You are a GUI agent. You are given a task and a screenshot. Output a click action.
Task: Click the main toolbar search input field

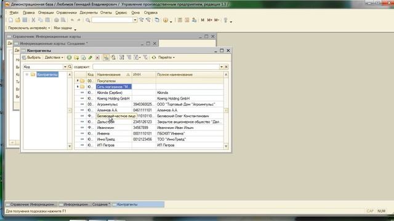pyautogui.click(x=112, y=20)
